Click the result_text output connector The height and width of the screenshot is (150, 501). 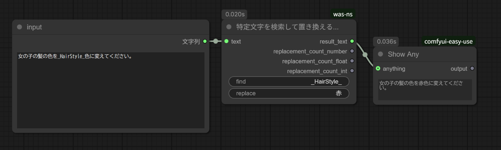click(352, 41)
